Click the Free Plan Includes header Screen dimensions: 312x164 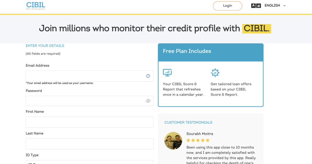pos(187,51)
